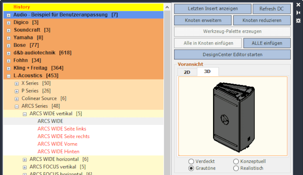
Task: Close the panel with the X icon
Action: click(298, 5)
